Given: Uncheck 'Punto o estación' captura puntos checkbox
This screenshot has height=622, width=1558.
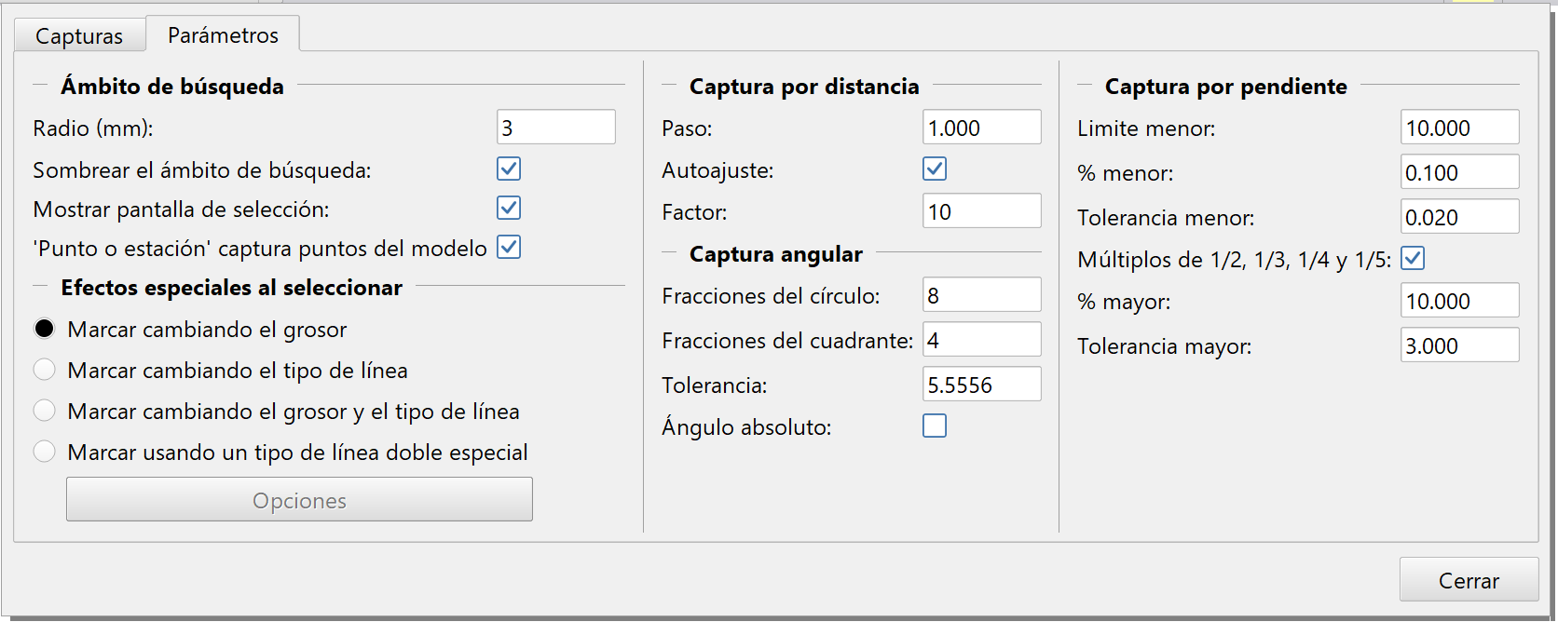Looking at the screenshot, I should click(x=509, y=247).
